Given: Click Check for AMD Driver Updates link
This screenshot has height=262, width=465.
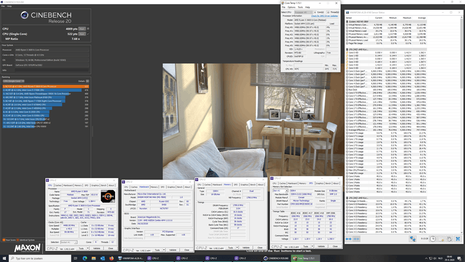Looking at the screenshot, I should point(324,16).
